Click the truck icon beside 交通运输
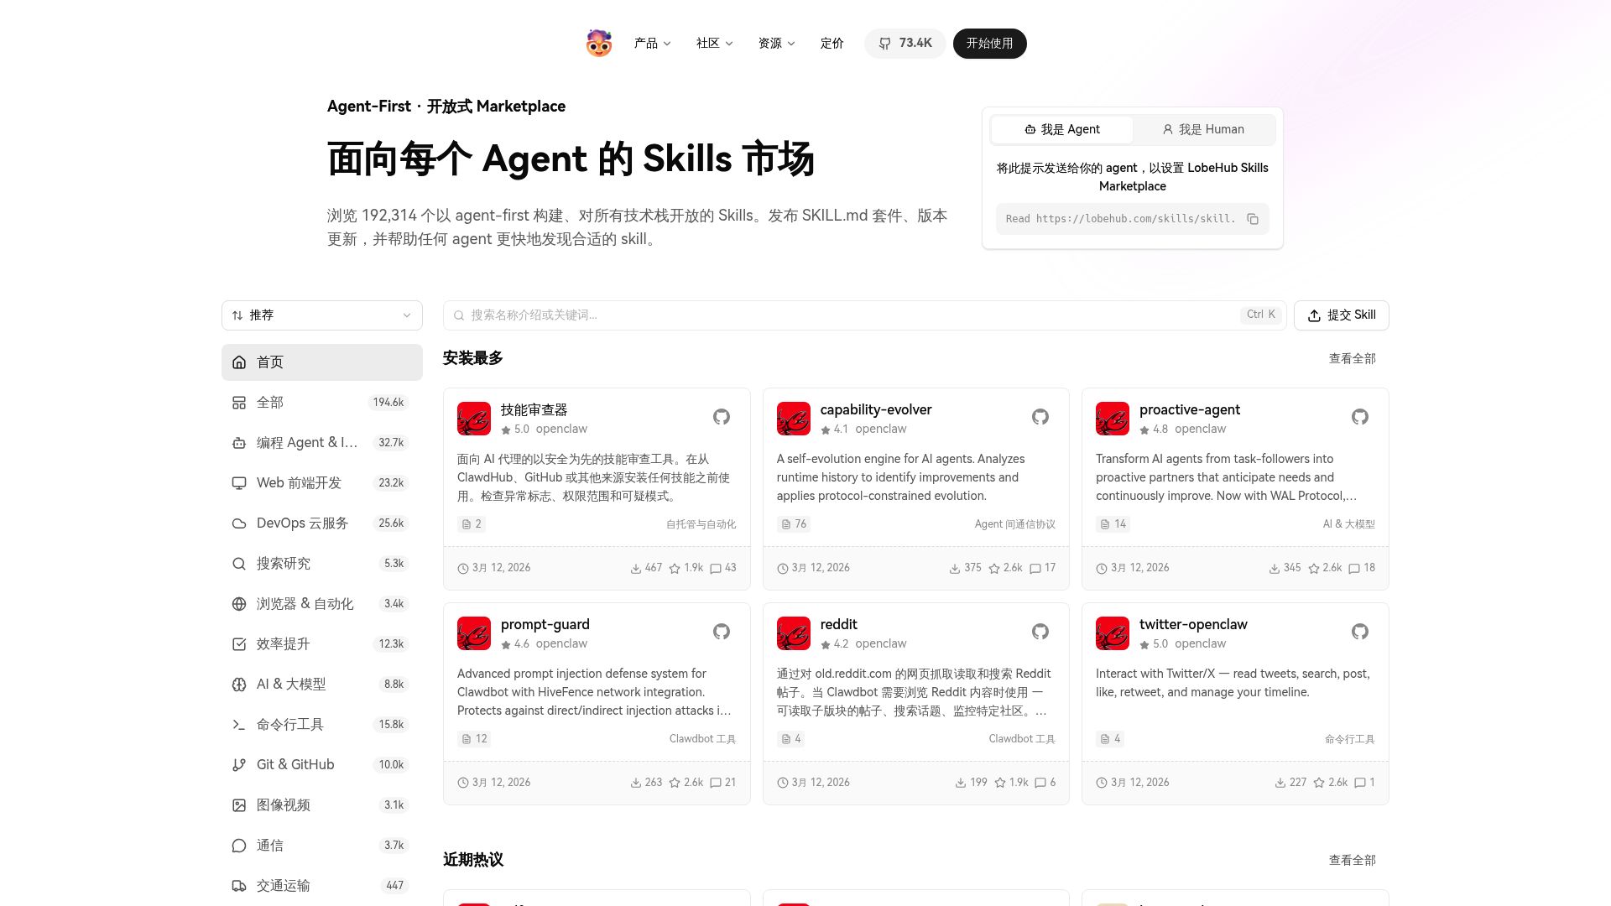Viewport: 1611px width, 906px height. pyautogui.click(x=239, y=886)
